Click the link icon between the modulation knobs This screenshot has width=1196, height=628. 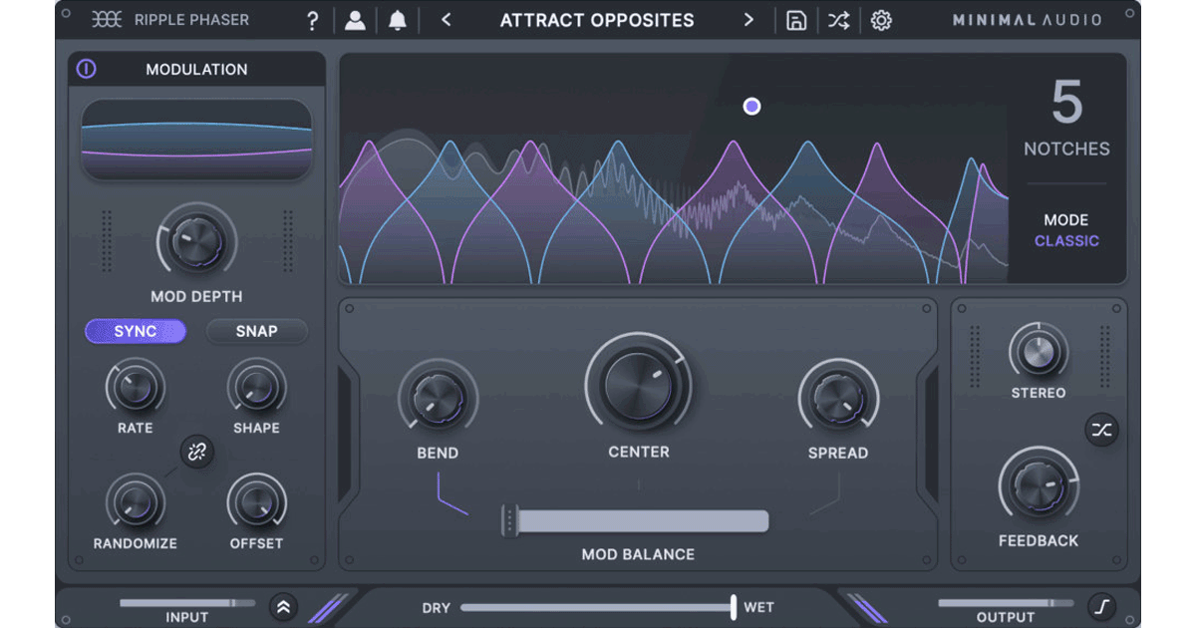[x=196, y=452]
